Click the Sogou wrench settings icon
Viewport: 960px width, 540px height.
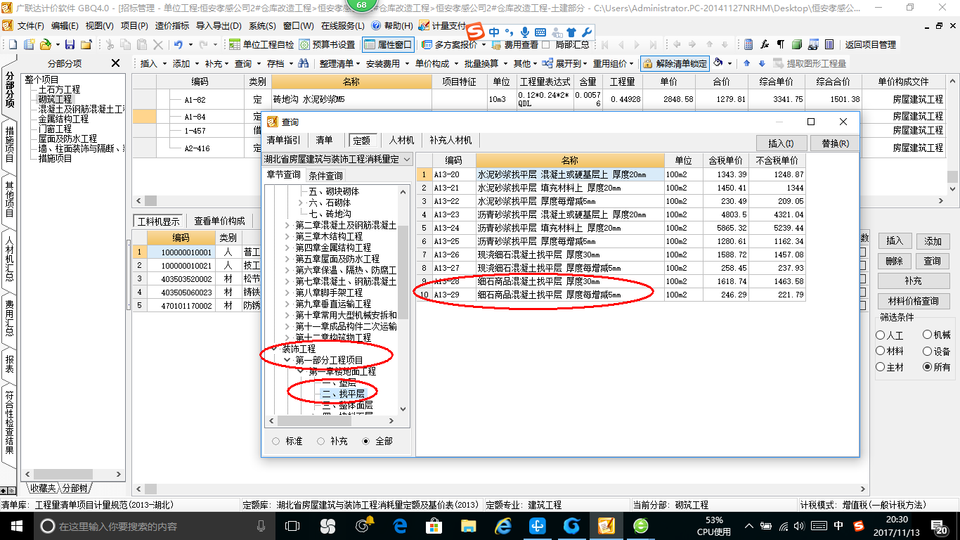[x=587, y=32]
